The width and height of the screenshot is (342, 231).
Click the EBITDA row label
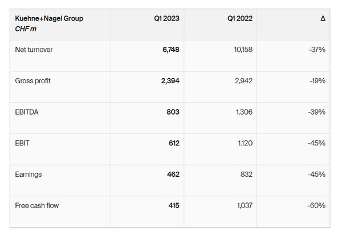[26, 112]
